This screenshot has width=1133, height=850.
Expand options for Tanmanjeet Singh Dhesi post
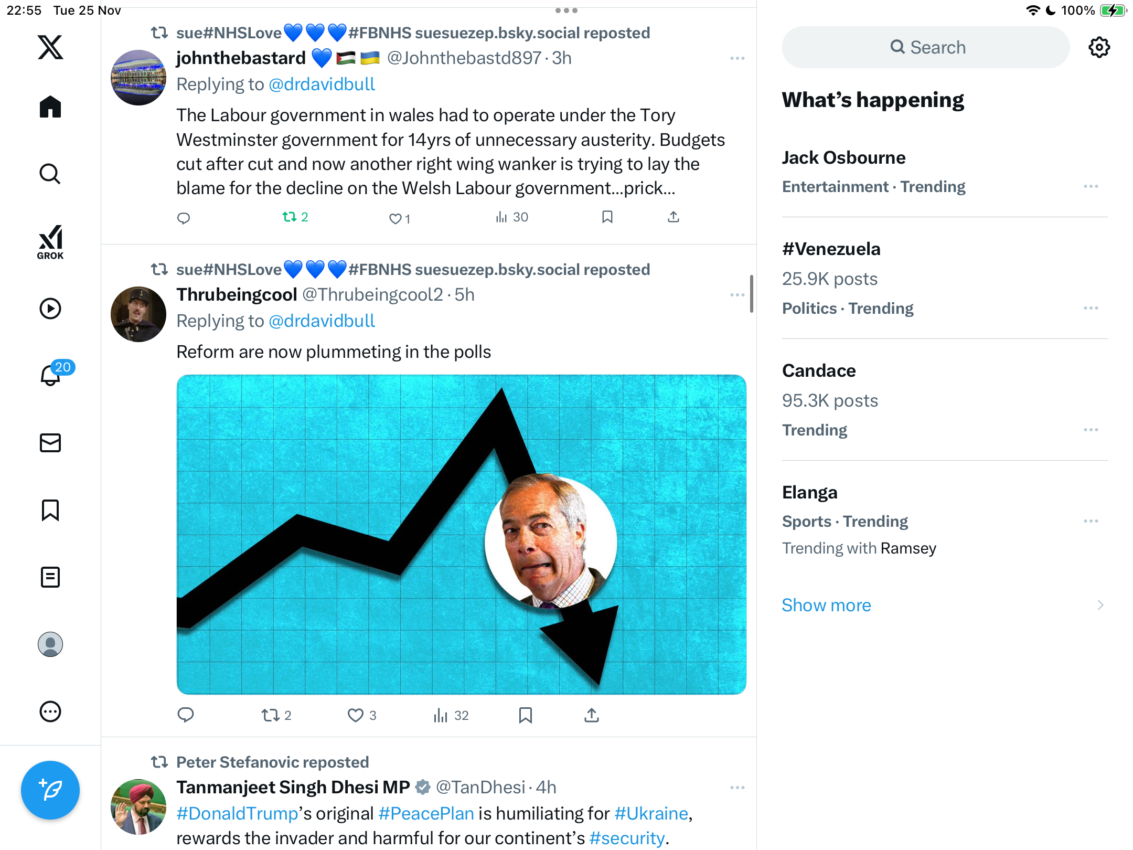(737, 788)
